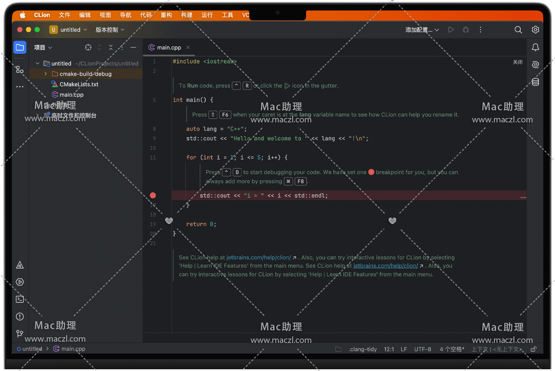Open the Structure tool window icon
The height and width of the screenshot is (371, 555).
[20, 69]
